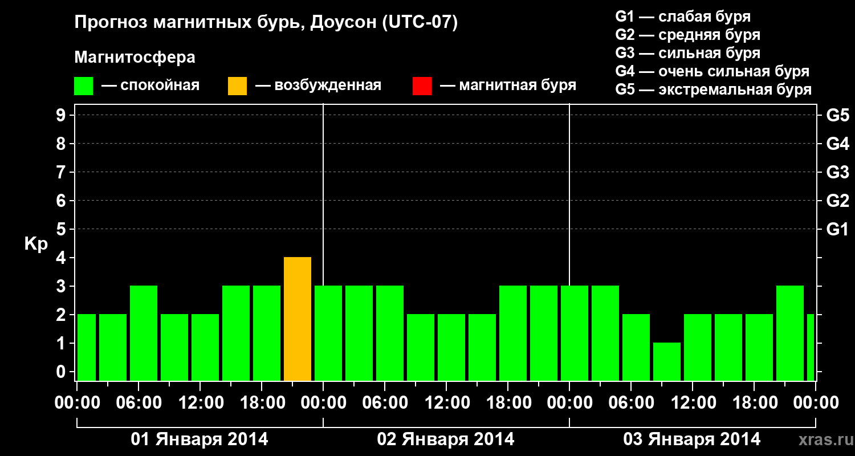
Task: Click the '— возбужденная' legend label
Action: pyautogui.click(x=318, y=86)
